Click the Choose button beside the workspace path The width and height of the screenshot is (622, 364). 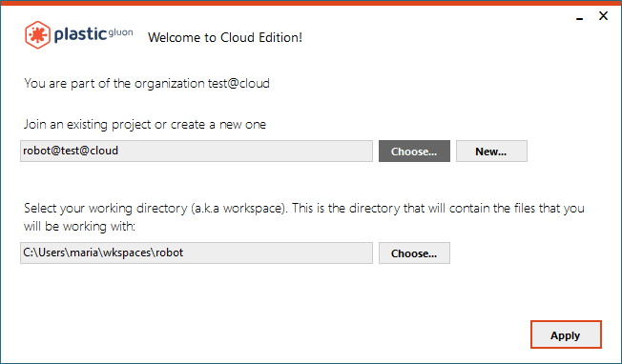click(x=414, y=253)
